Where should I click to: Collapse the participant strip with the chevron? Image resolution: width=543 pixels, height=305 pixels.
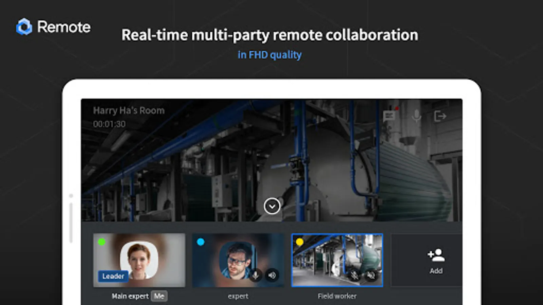[272, 206]
